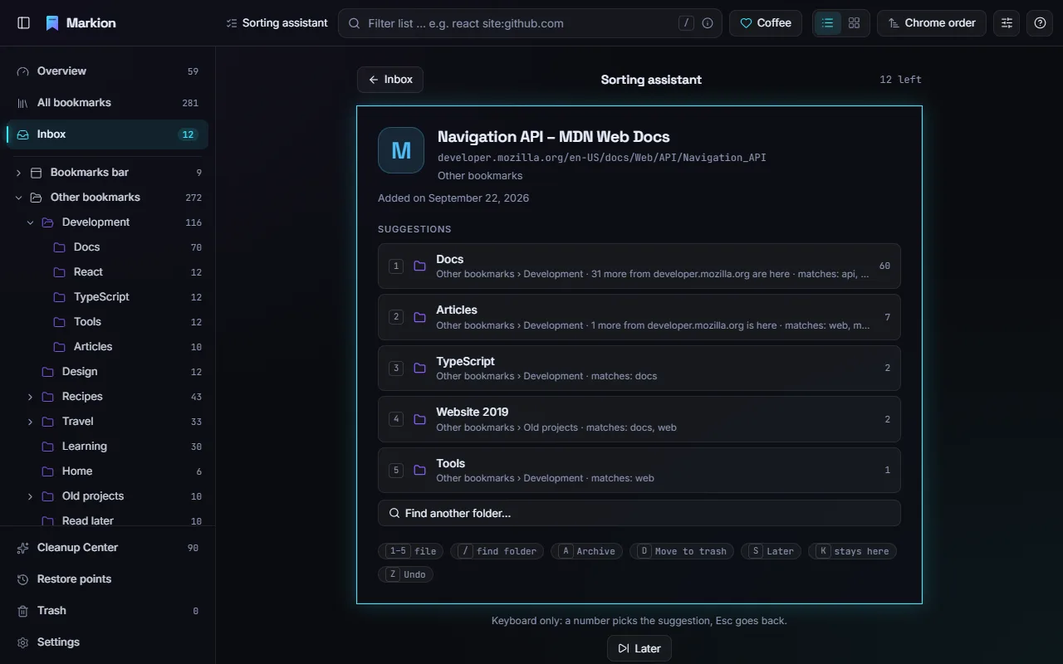Image resolution: width=1063 pixels, height=664 pixels.
Task: Click the TypeScript folder icon in sidebar
Action: (59, 297)
